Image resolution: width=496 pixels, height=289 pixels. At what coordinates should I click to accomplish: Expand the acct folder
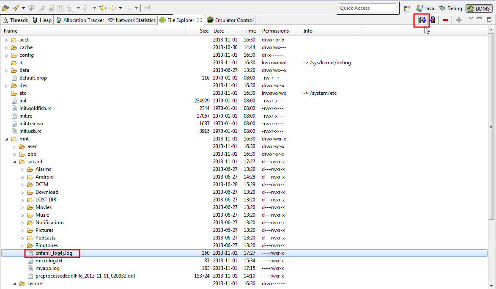pyautogui.click(x=6, y=40)
